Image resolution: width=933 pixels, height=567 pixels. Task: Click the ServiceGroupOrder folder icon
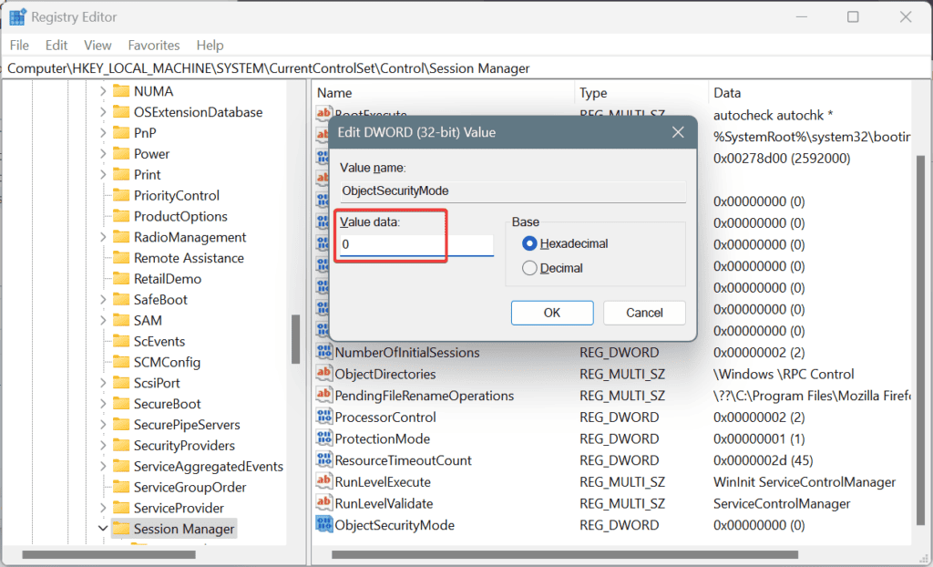(x=121, y=487)
